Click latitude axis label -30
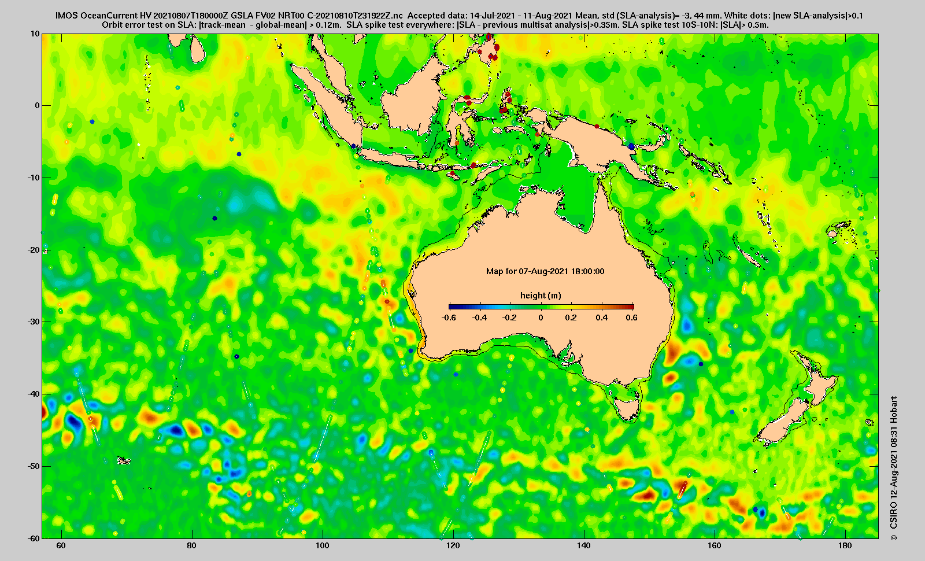This screenshot has height=561, width=925. [34, 322]
